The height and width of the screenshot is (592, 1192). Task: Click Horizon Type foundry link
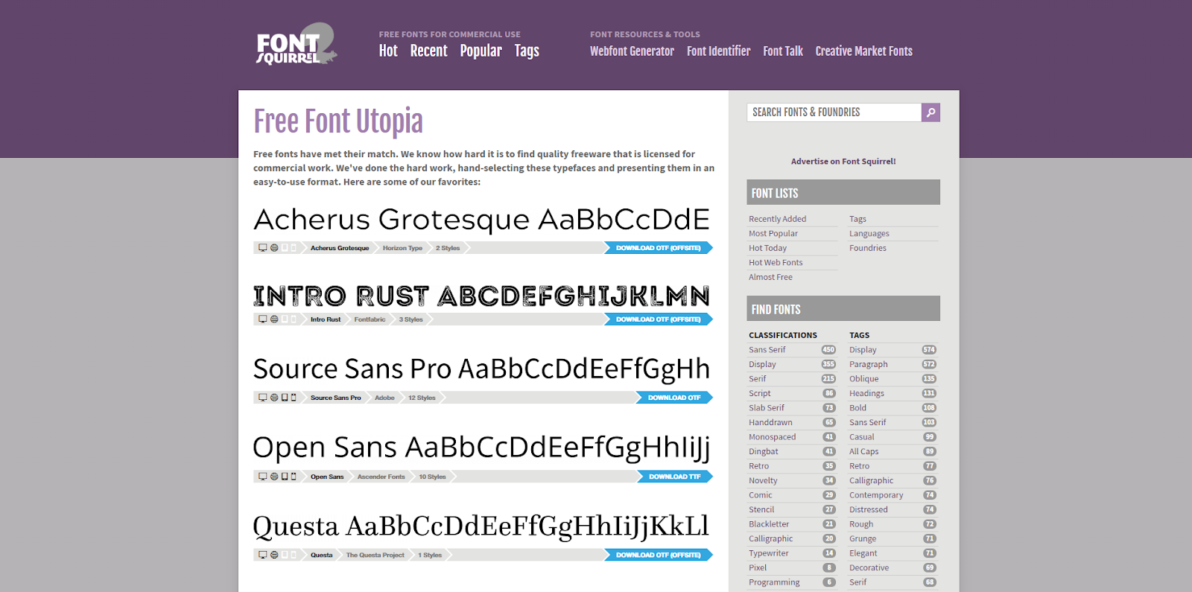click(x=402, y=248)
